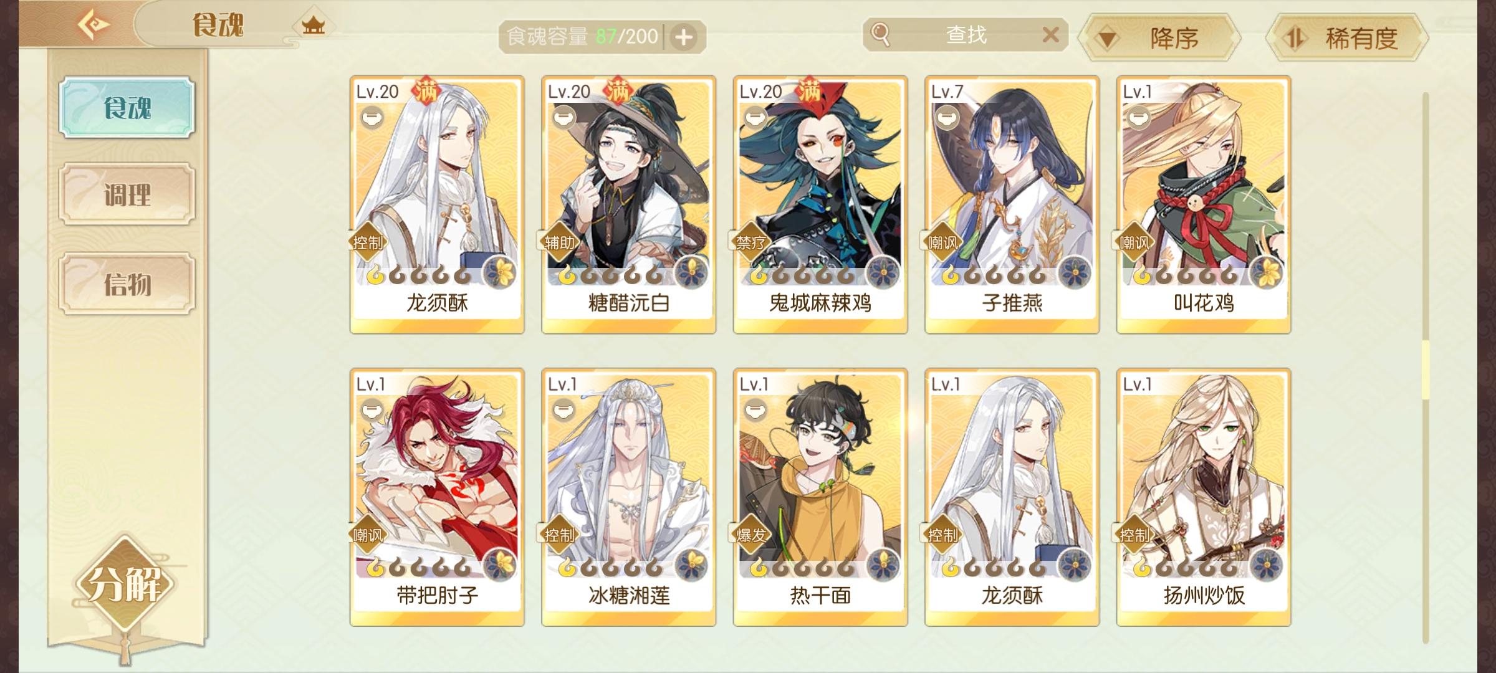Click 控制 role tag on 冰糖湘莲 card
1496x673 pixels.
[558, 535]
